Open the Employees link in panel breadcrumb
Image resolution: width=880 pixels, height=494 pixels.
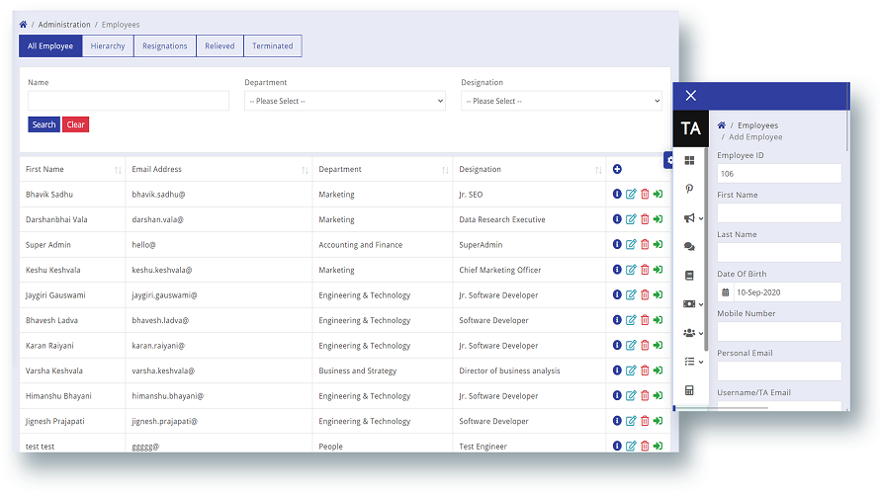click(757, 125)
